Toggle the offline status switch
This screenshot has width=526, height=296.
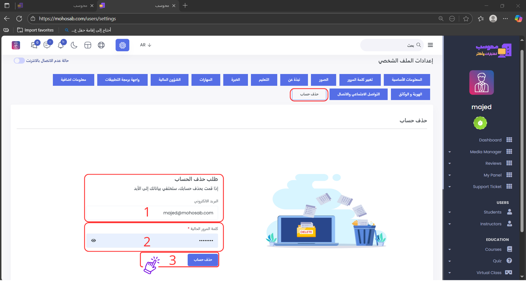(19, 61)
